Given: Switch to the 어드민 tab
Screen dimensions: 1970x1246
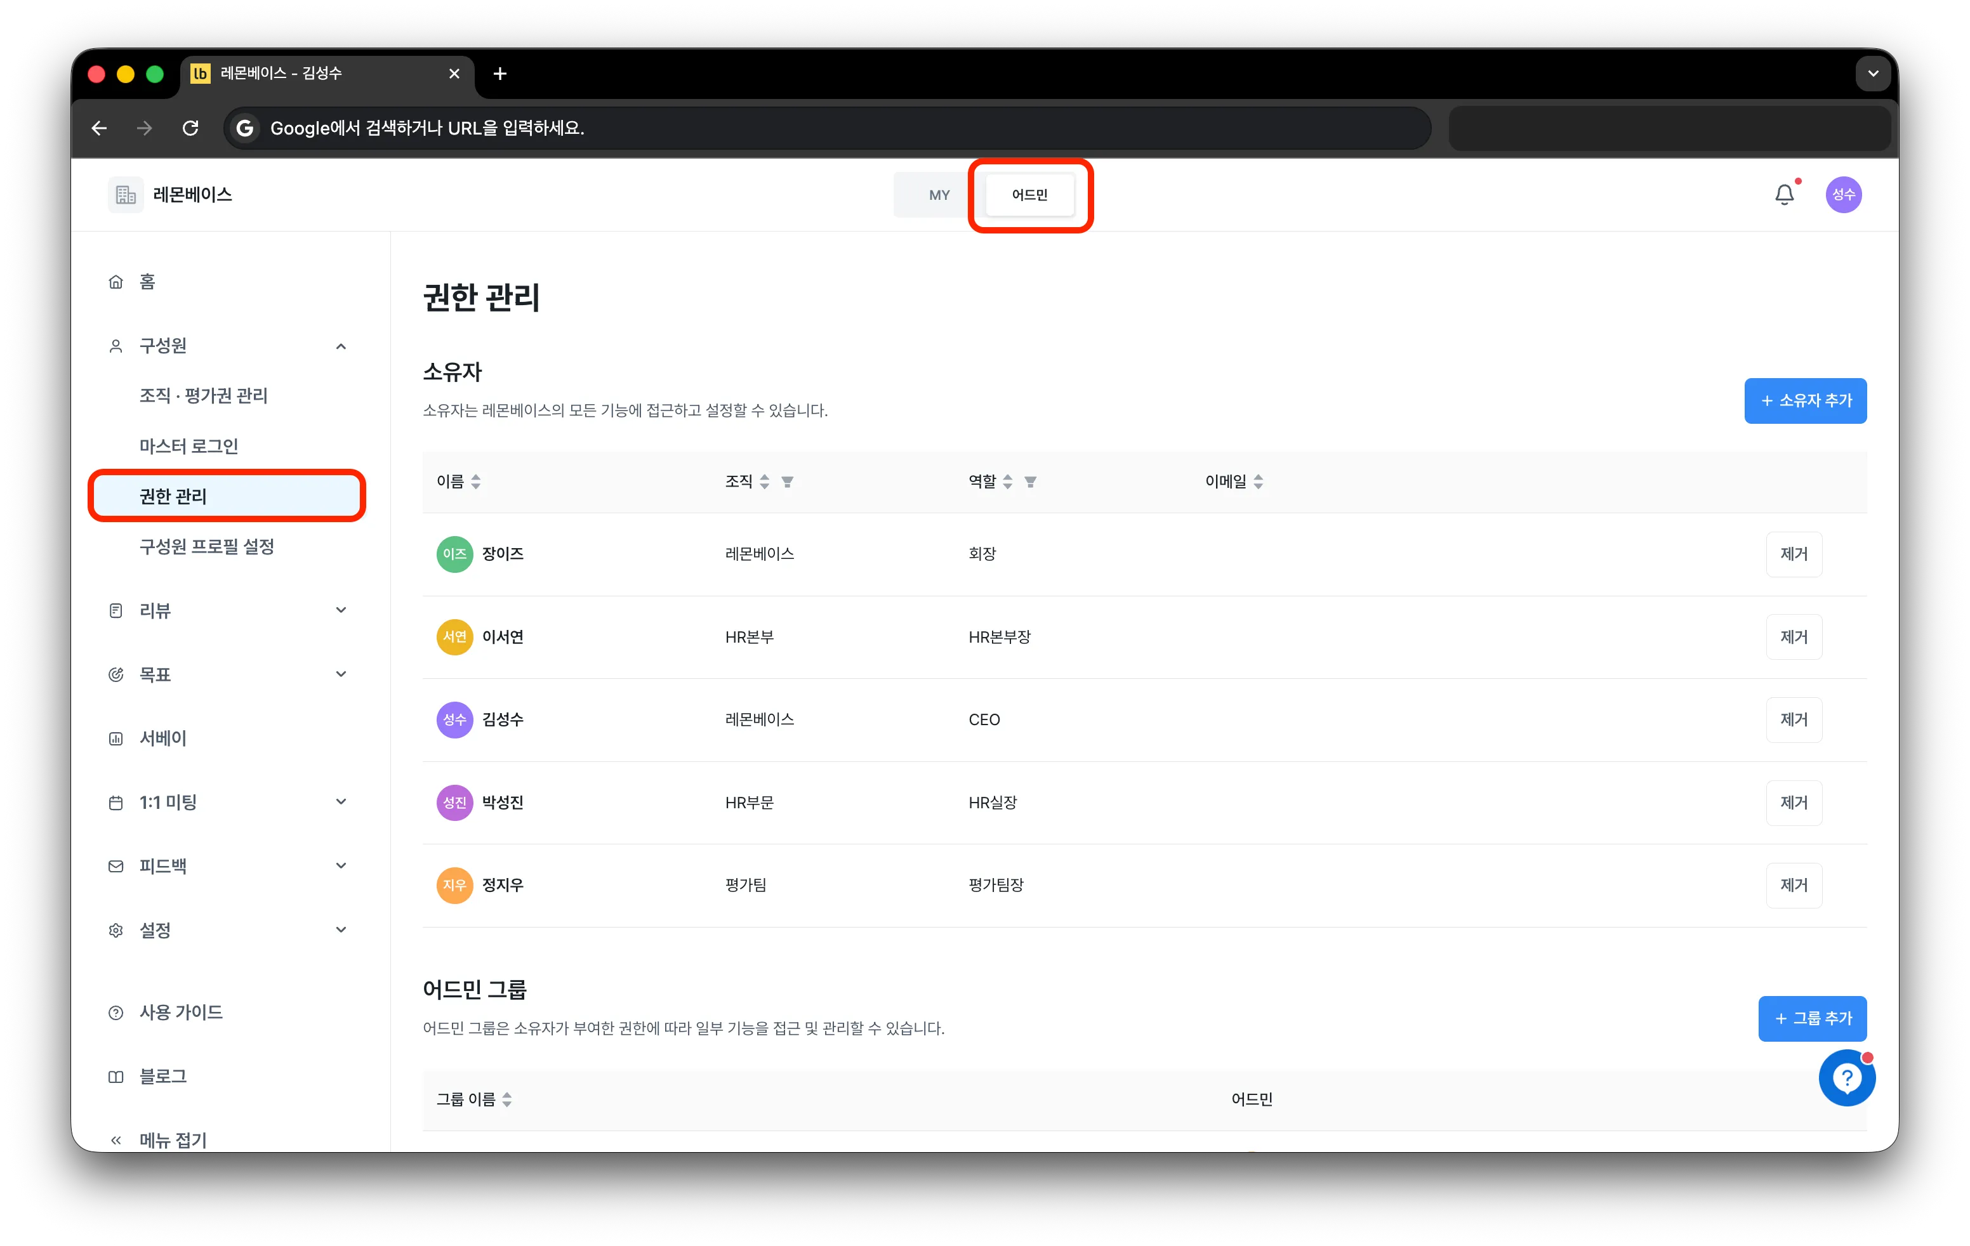Looking at the screenshot, I should pyautogui.click(x=1029, y=195).
